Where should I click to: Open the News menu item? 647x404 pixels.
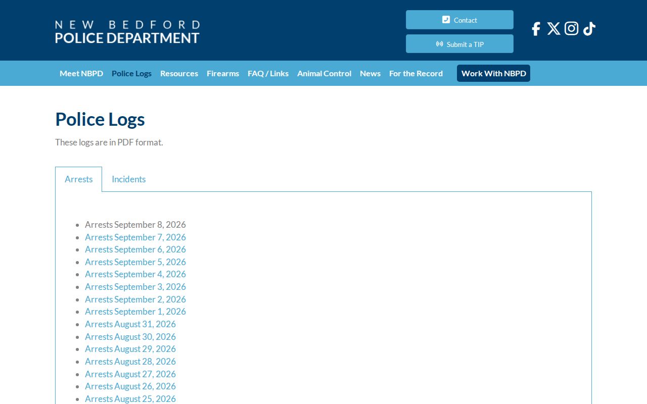click(x=370, y=73)
